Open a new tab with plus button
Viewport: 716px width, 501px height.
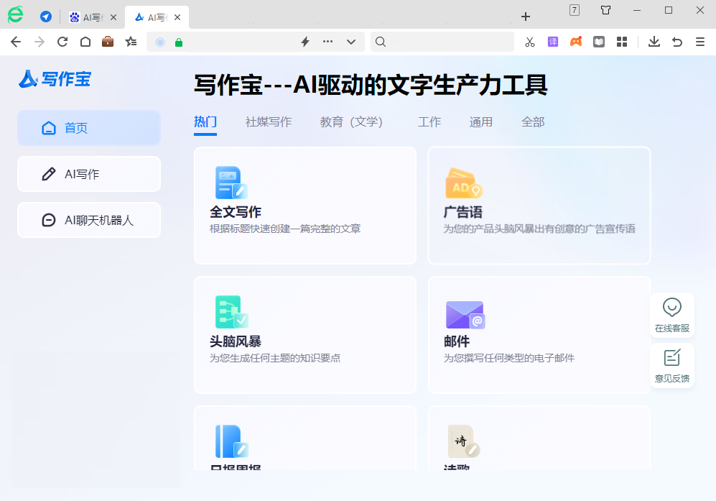526,17
